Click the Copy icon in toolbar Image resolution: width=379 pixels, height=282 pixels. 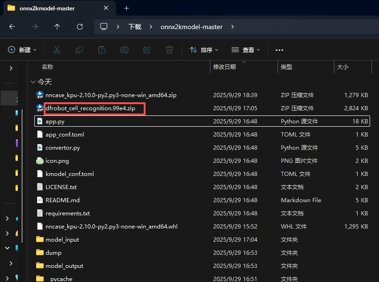click(79, 50)
